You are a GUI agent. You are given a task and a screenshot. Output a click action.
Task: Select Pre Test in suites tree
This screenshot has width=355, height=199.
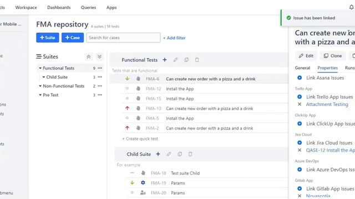coord(50,95)
